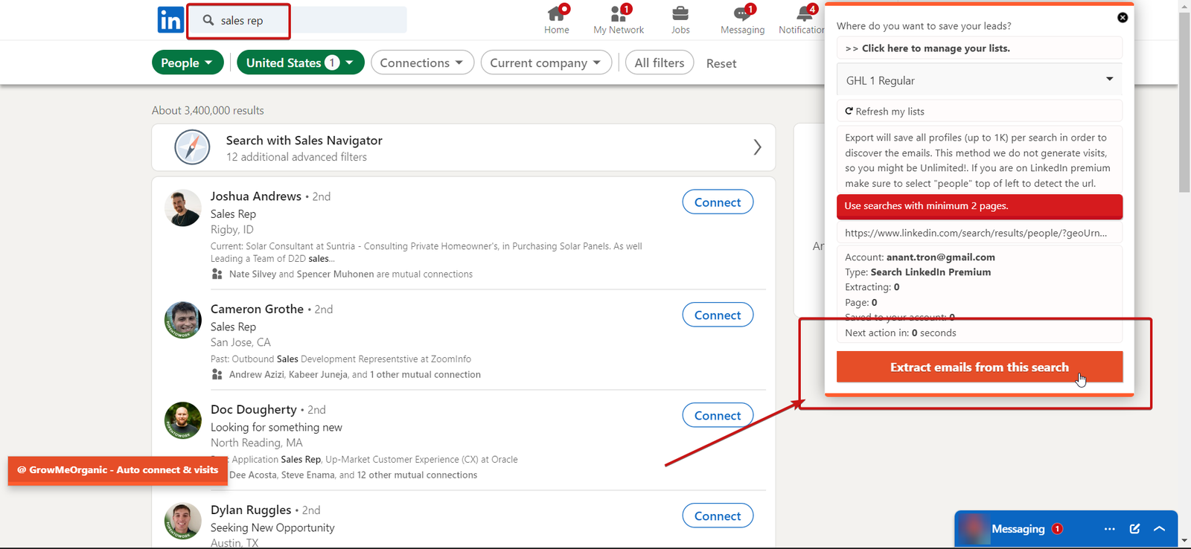The width and height of the screenshot is (1191, 549).
Task: Open the Messaging nav icon
Action: (x=742, y=13)
